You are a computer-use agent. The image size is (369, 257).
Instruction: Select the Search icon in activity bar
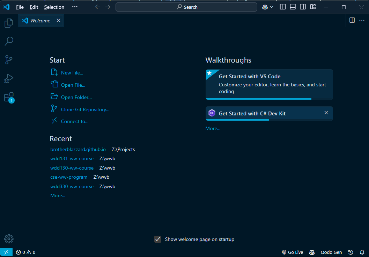coord(8,41)
